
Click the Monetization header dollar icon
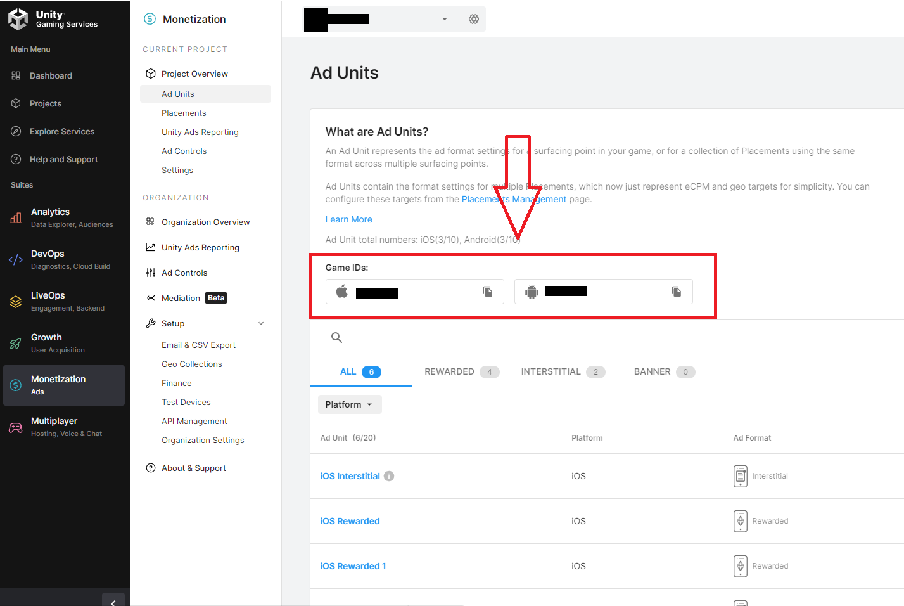[x=150, y=19]
